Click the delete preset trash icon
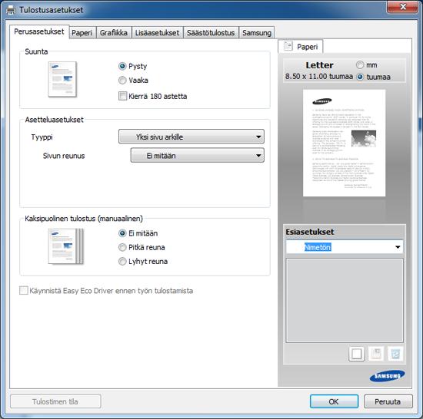This screenshot has width=423, height=419. point(395,354)
